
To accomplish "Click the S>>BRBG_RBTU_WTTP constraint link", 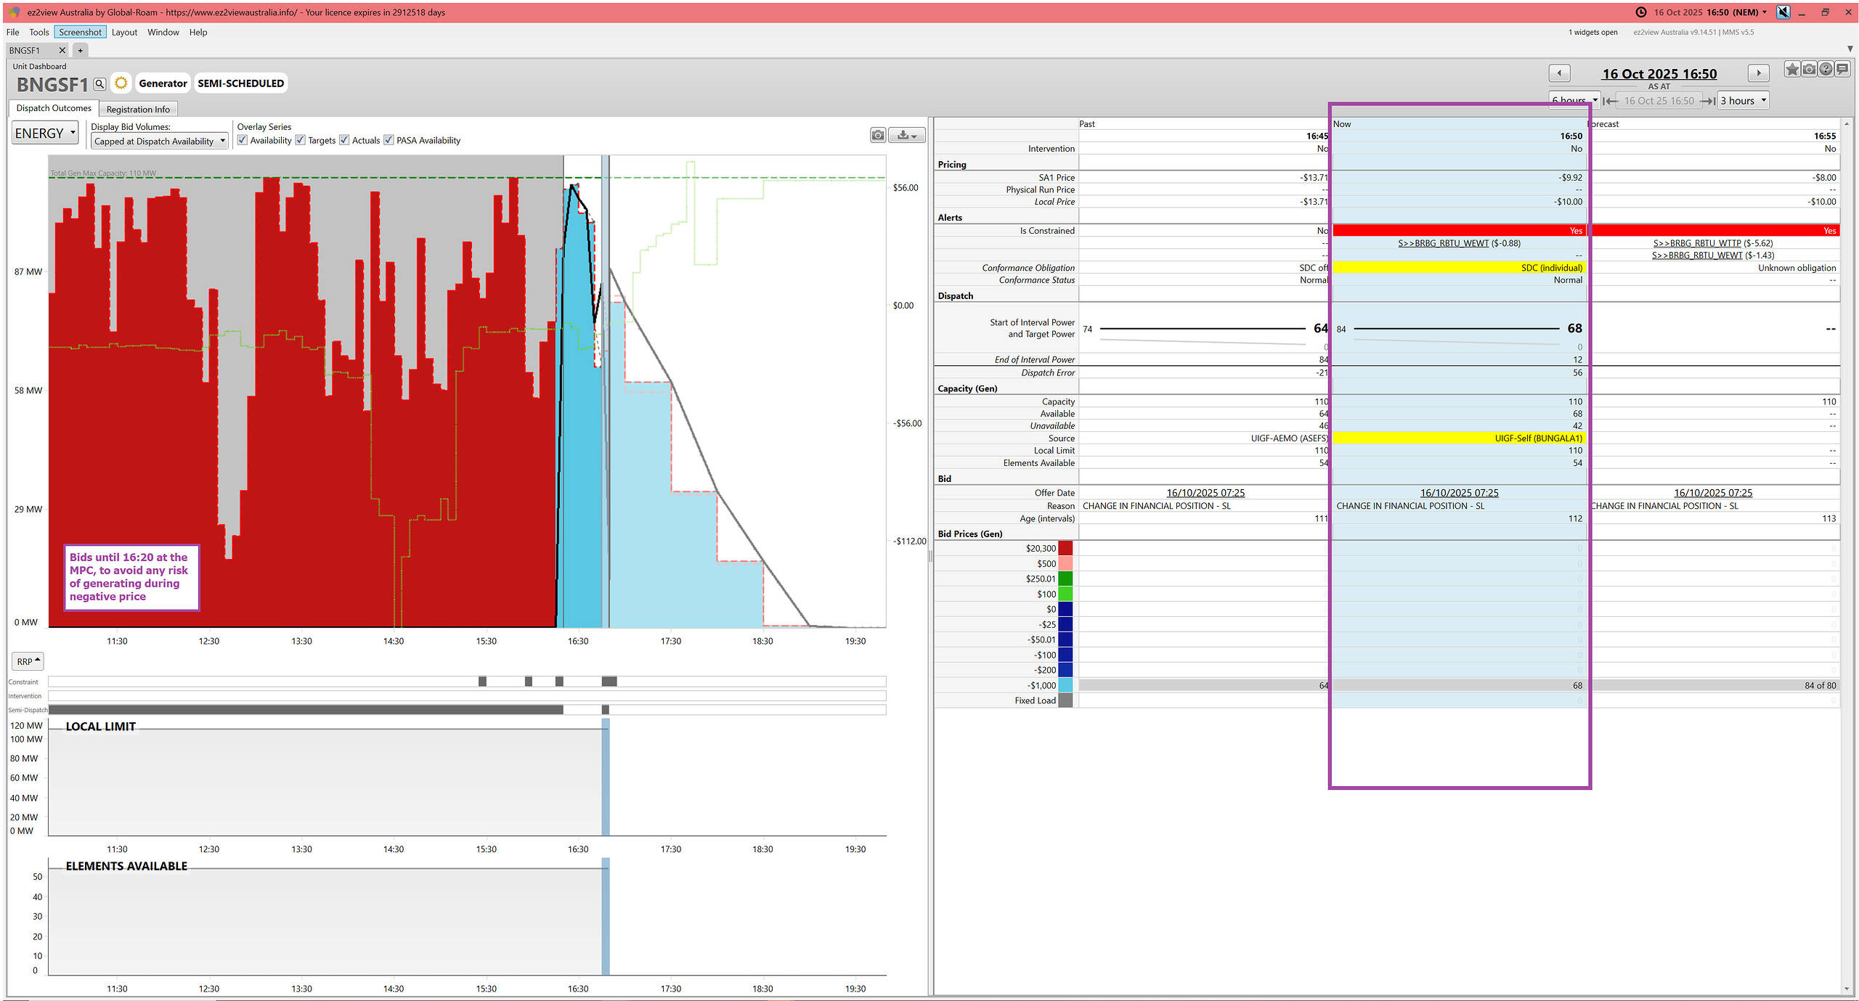I will tap(1696, 243).
